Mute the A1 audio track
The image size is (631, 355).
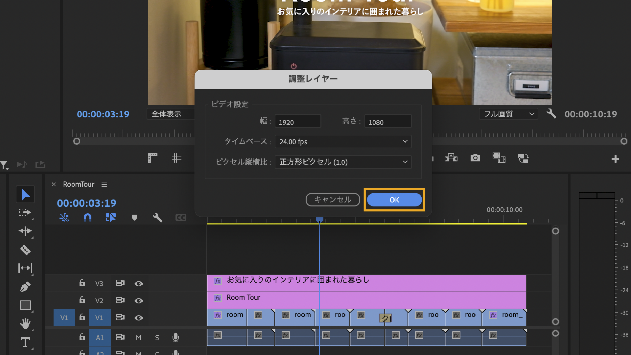pos(139,338)
